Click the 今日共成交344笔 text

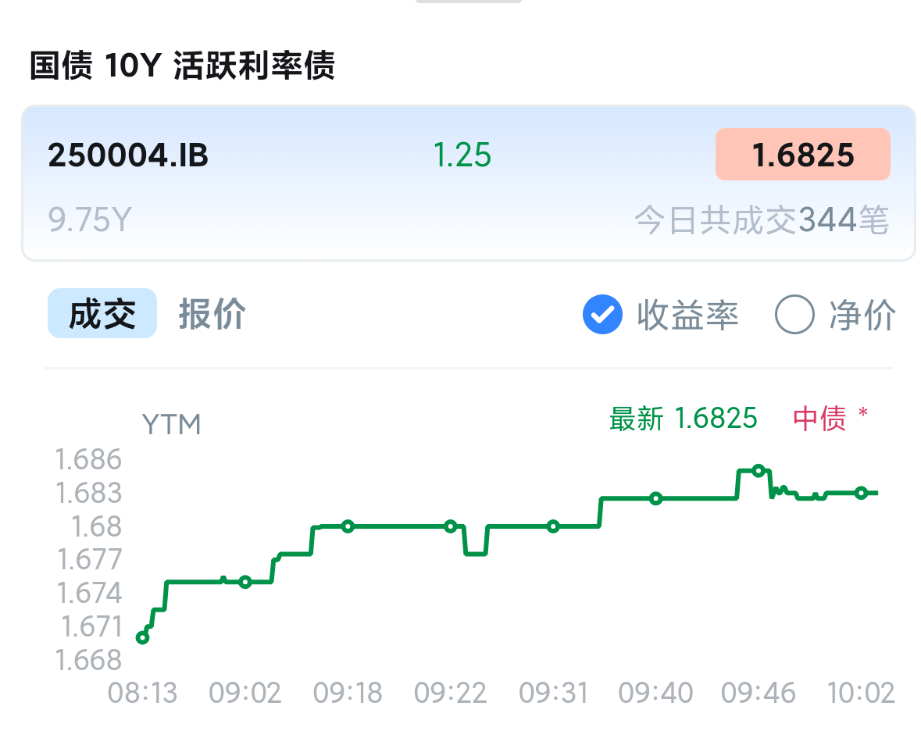tap(762, 220)
